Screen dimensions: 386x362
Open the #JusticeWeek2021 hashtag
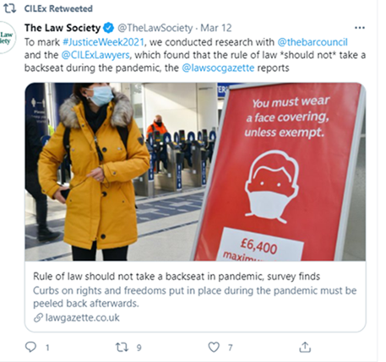coord(103,42)
